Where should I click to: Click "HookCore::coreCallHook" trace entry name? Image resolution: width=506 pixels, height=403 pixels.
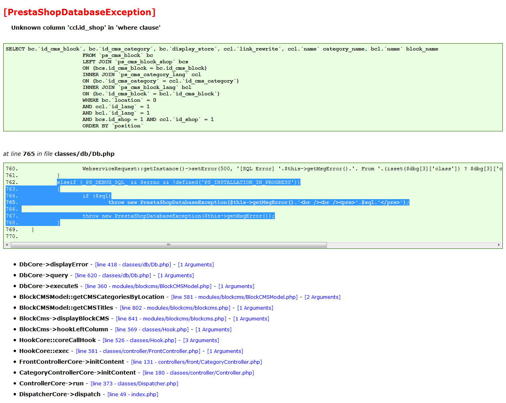[x=58, y=341]
